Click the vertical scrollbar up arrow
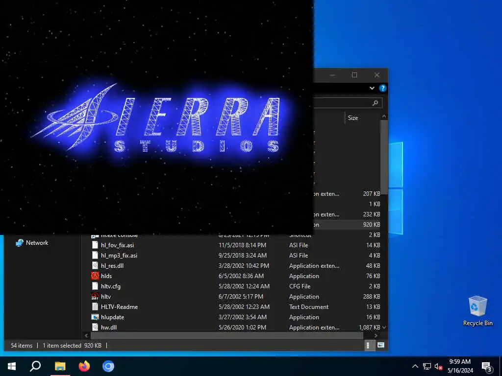502x376 pixels. click(x=384, y=117)
